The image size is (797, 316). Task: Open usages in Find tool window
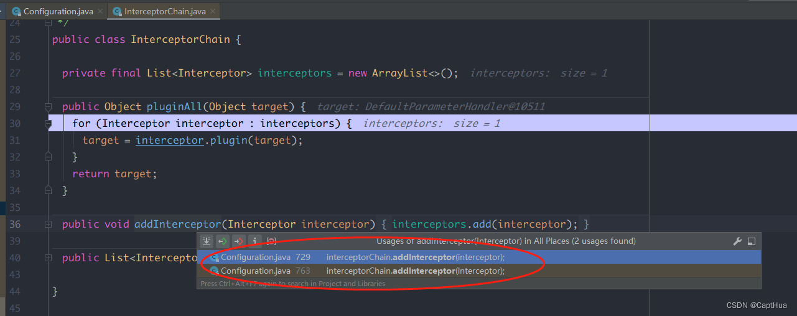pyautogui.click(x=752, y=241)
